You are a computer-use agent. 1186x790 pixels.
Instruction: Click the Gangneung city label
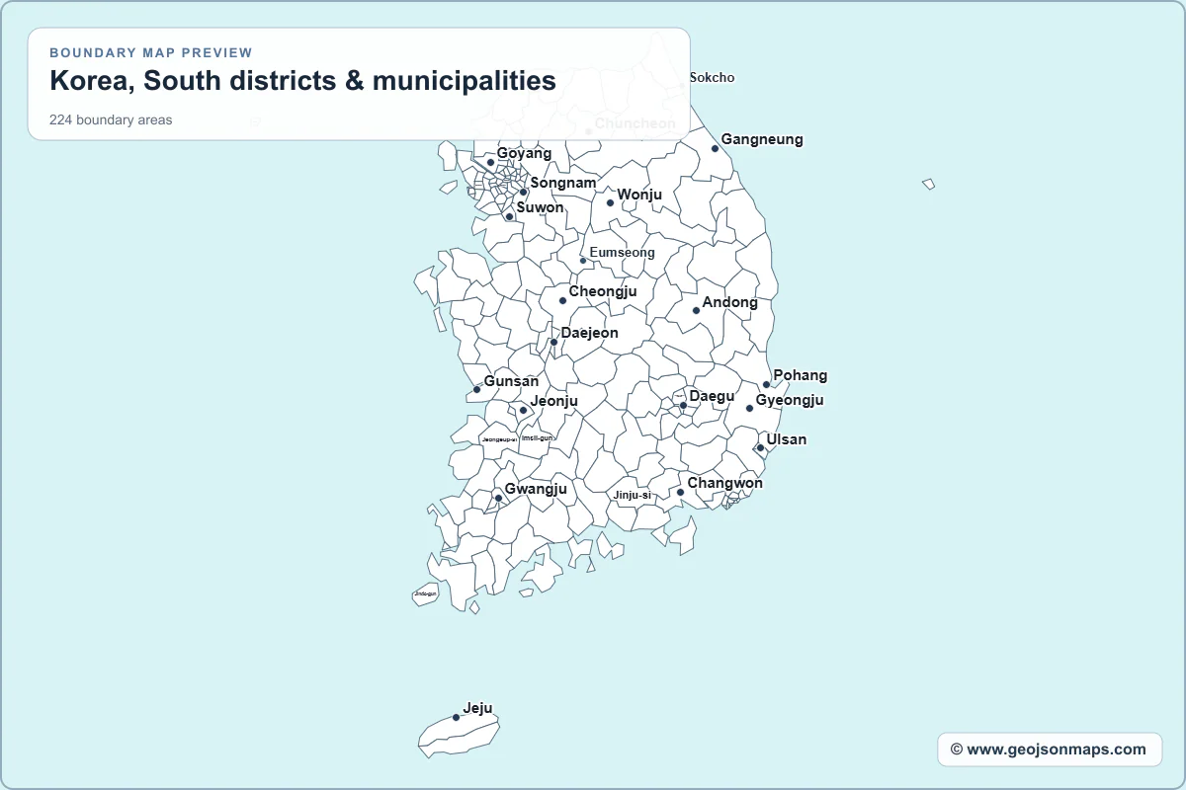(762, 139)
